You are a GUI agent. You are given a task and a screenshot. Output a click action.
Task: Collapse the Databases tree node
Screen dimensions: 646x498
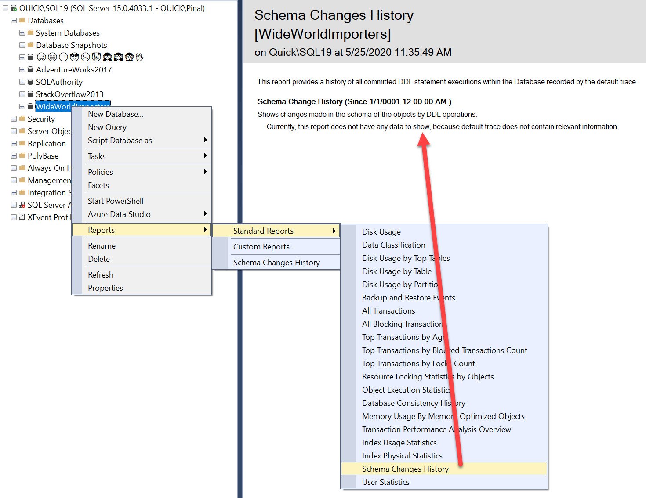pyautogui.click(x=14, y=21)
